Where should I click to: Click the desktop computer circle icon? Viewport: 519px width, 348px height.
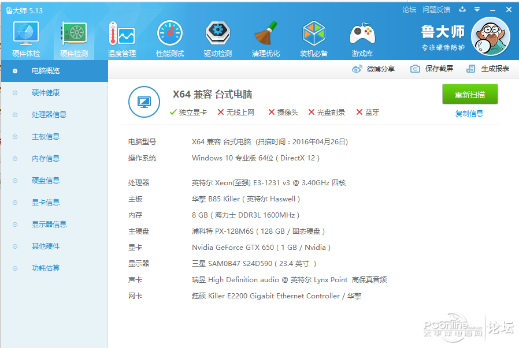(x=144, y=102)
